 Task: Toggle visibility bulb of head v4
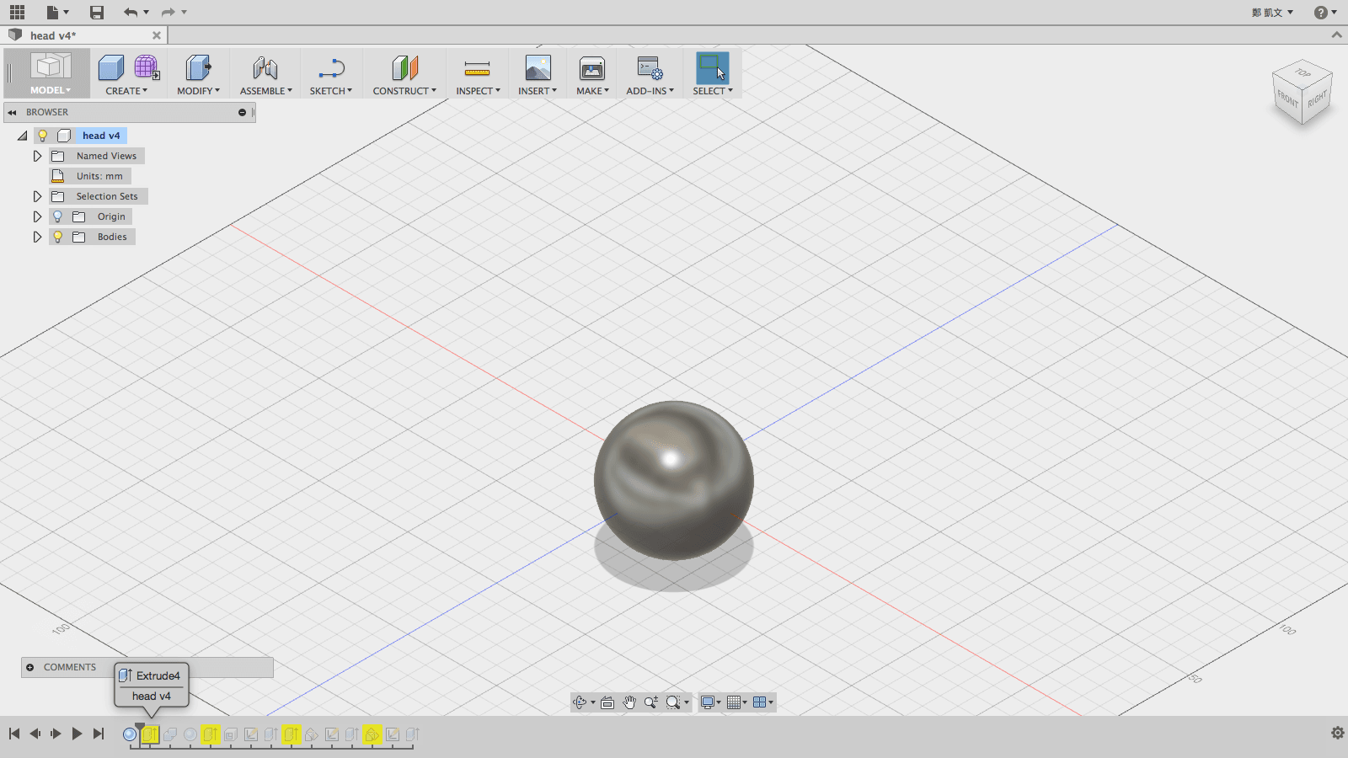point(43,136)
